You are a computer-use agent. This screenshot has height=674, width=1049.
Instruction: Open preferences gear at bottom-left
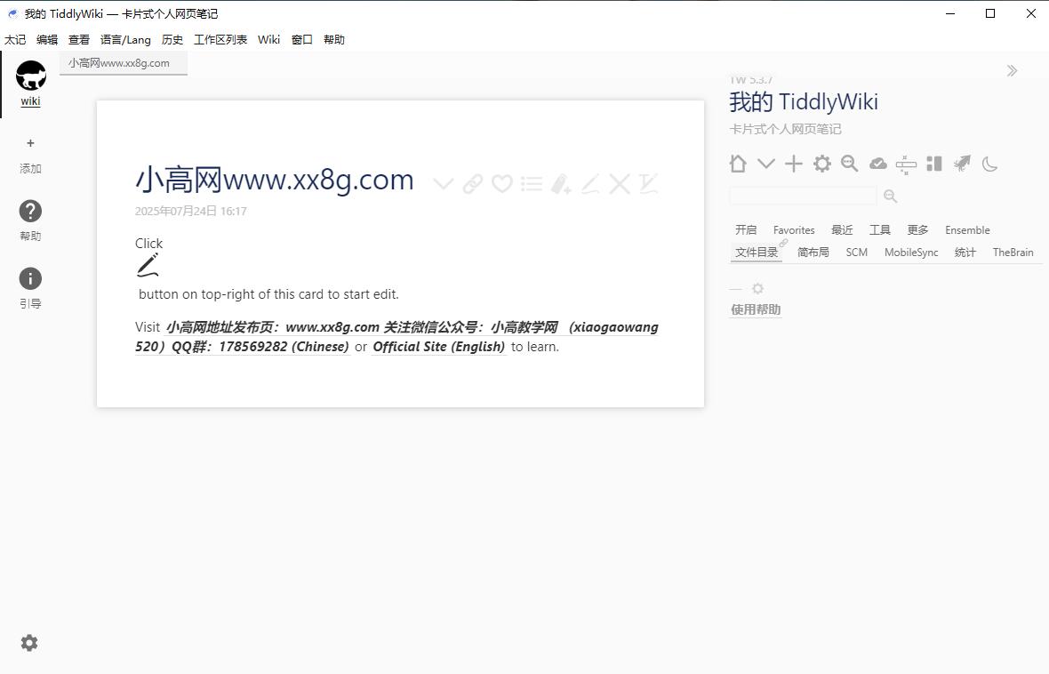point(29,643)
